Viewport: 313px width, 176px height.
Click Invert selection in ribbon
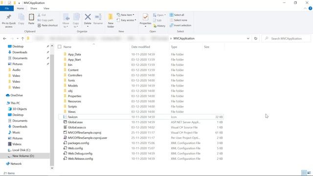180,25
